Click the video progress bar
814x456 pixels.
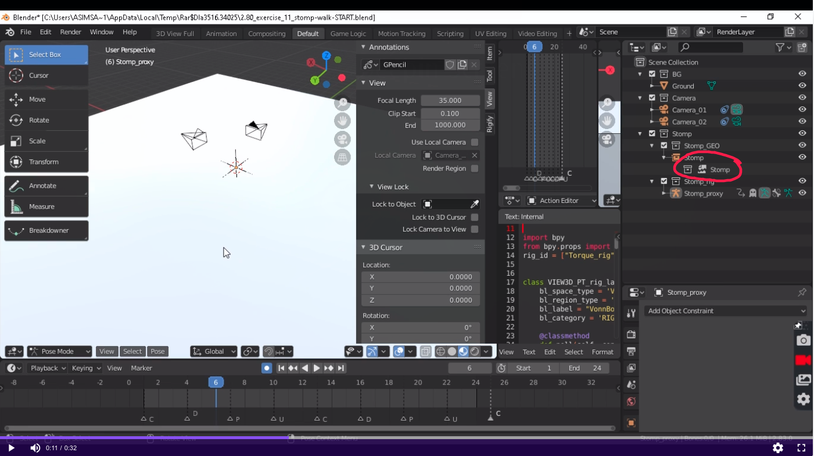coord(407,437)
